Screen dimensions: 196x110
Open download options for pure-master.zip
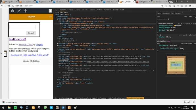click(25, 102)
